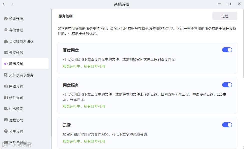The width and height of the screenshot is (244, 149).
Task: Click 百度网盘's 服务运行中 status text
Action: (84, 66)
